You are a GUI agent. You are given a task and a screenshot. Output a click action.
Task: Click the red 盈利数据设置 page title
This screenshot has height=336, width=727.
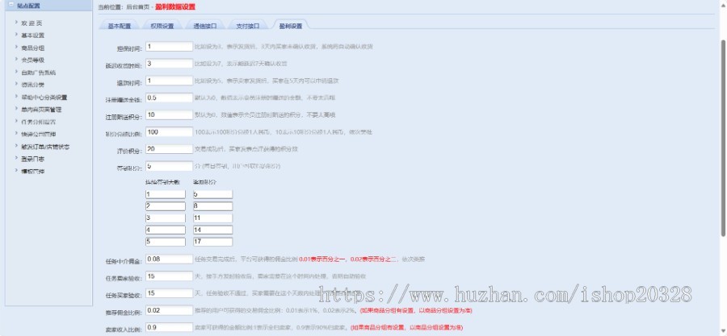pyautogui.click(x=175, y=7)
